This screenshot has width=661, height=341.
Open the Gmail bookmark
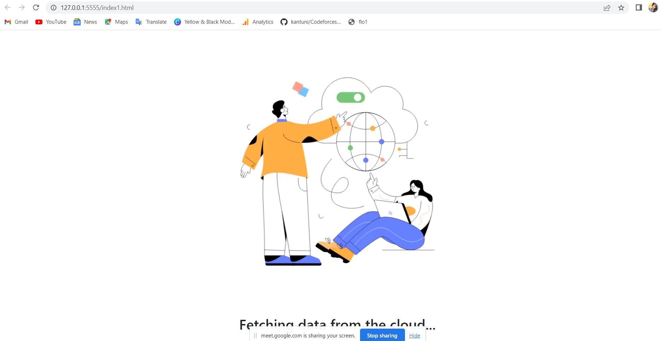16,22
